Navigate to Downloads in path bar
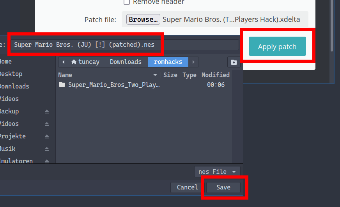Image resolution: width=340 pixels, height=207 pixels. click(126, 62)
